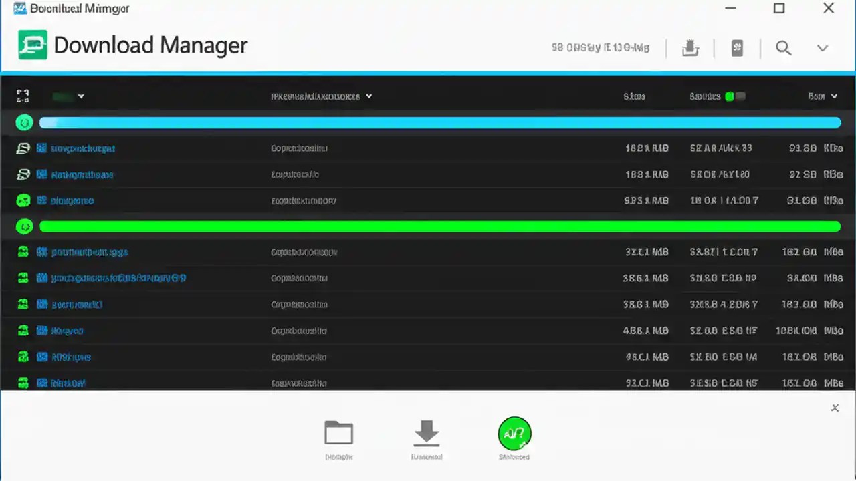Click the green circle icon beside the green progress bar

(x=25, y=226)
